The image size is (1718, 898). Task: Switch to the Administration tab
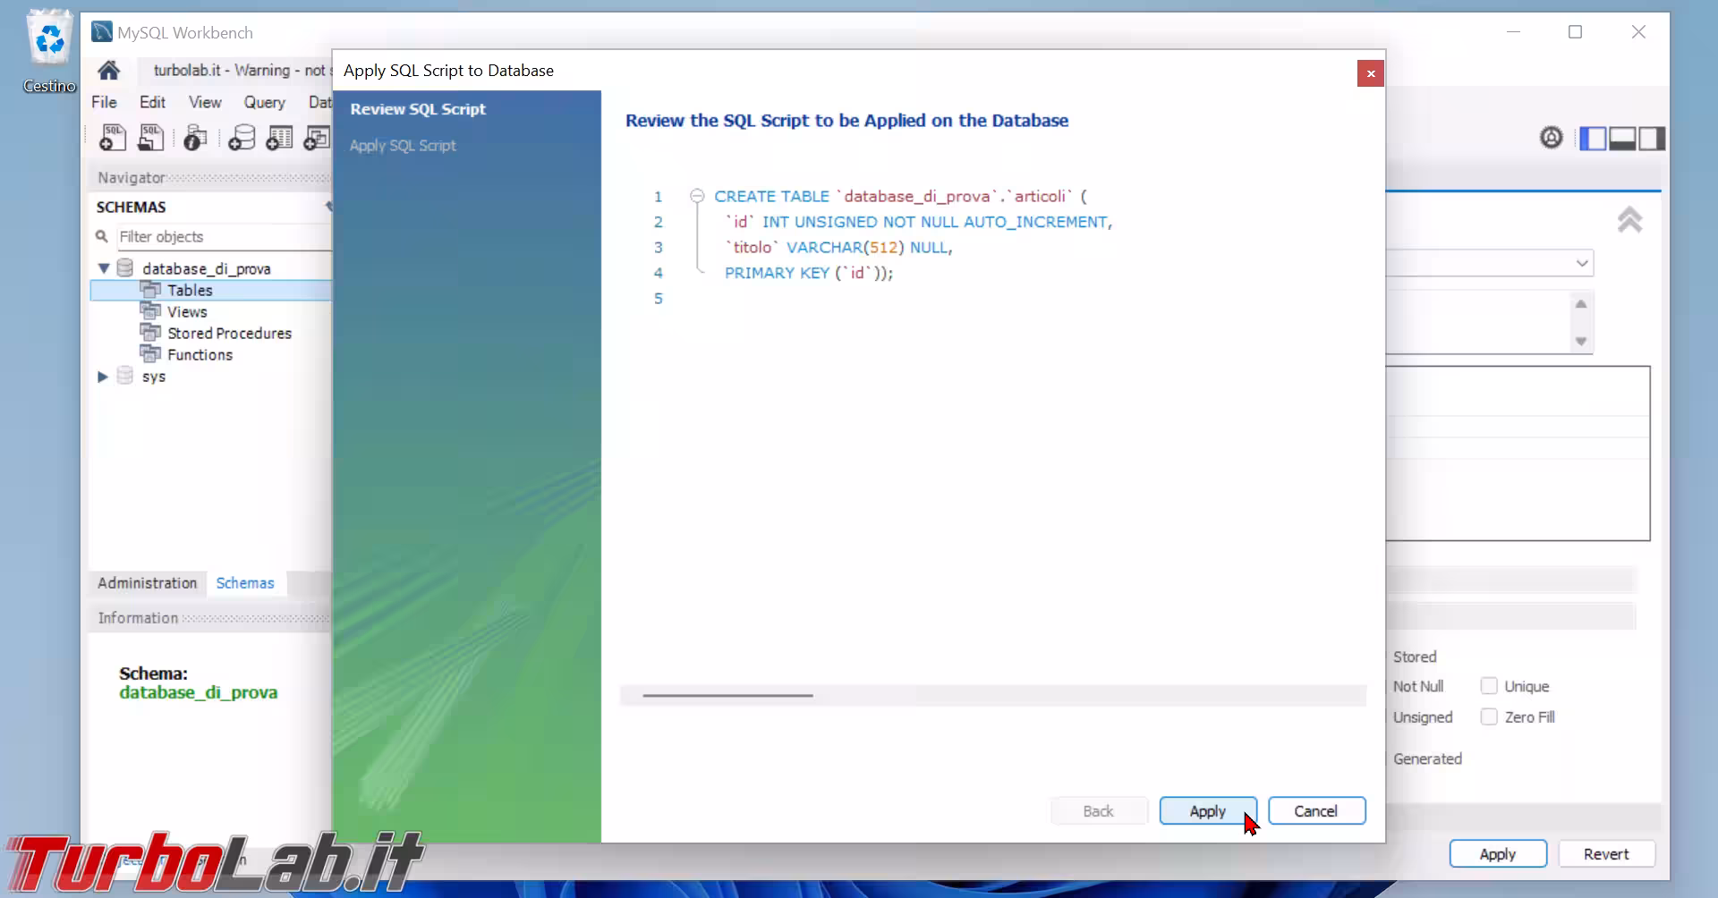tap(147, 583)
